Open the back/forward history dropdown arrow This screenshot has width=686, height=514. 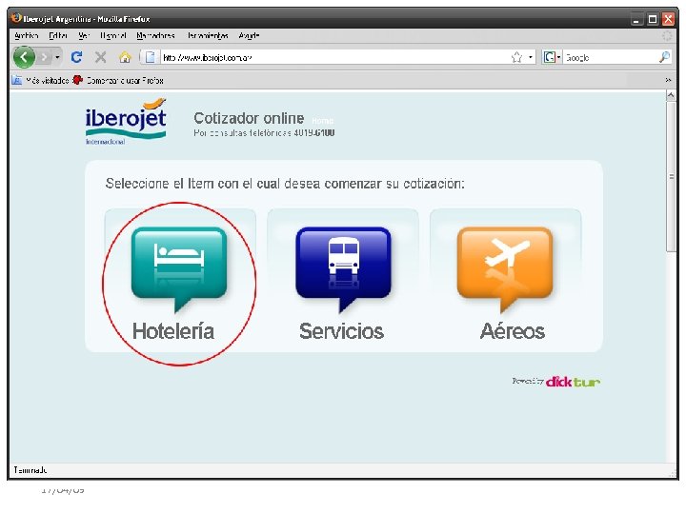(x=57, y=57)
